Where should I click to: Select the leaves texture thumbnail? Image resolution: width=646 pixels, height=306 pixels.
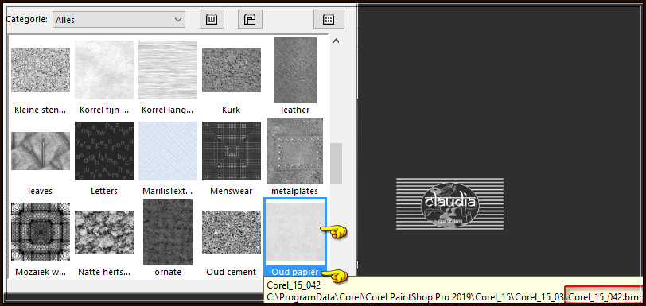click(x=41, y=151)
